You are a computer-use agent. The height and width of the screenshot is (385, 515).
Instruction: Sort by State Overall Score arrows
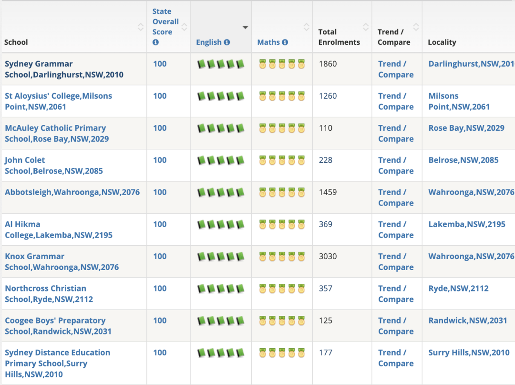pyautogui.click(x=184, y=27)
